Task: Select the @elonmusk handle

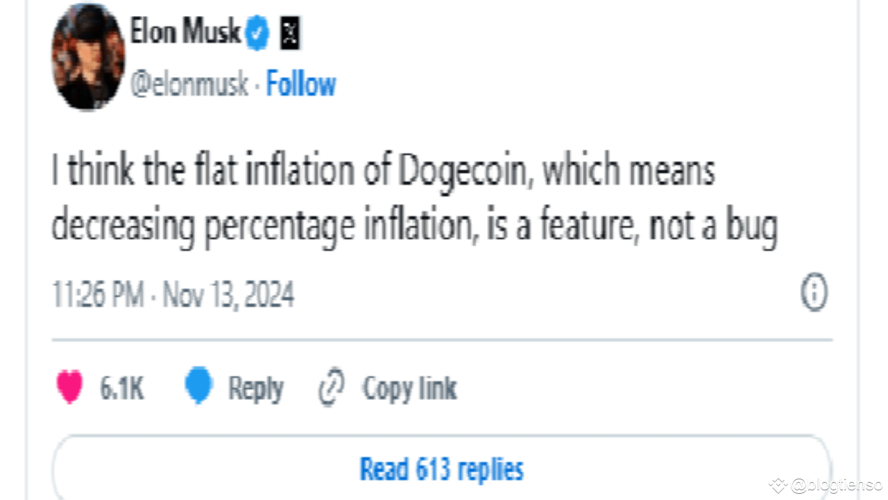Action: click(189, 83)
